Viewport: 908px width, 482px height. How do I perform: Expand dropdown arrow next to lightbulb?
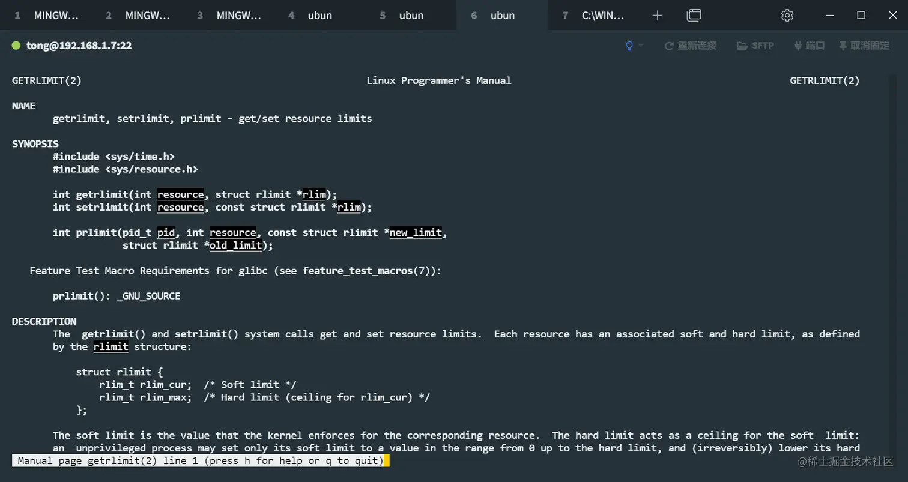641,46
